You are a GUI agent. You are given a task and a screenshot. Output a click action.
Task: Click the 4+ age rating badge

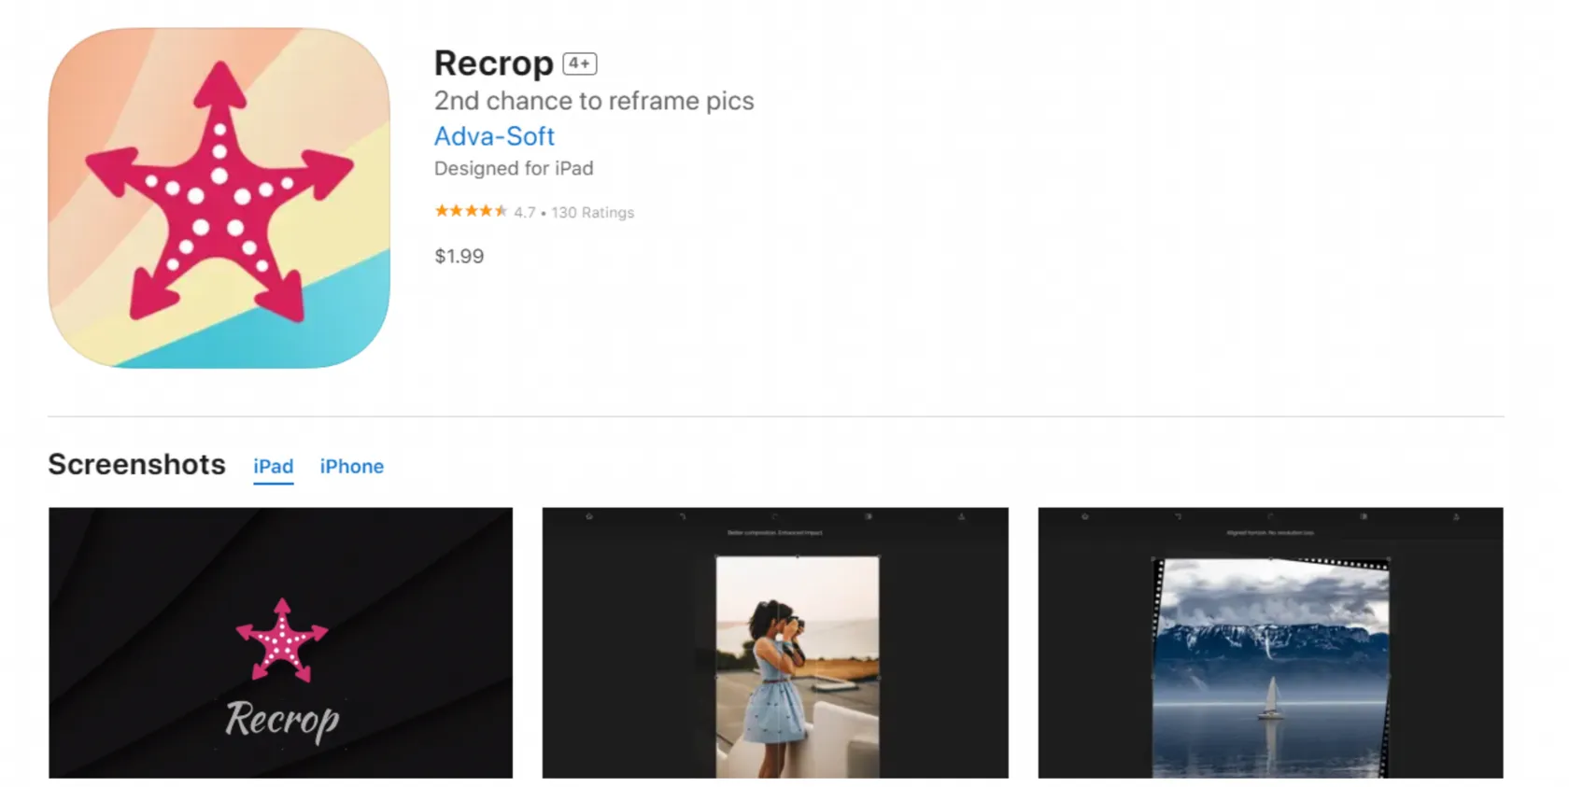[579, 63]
